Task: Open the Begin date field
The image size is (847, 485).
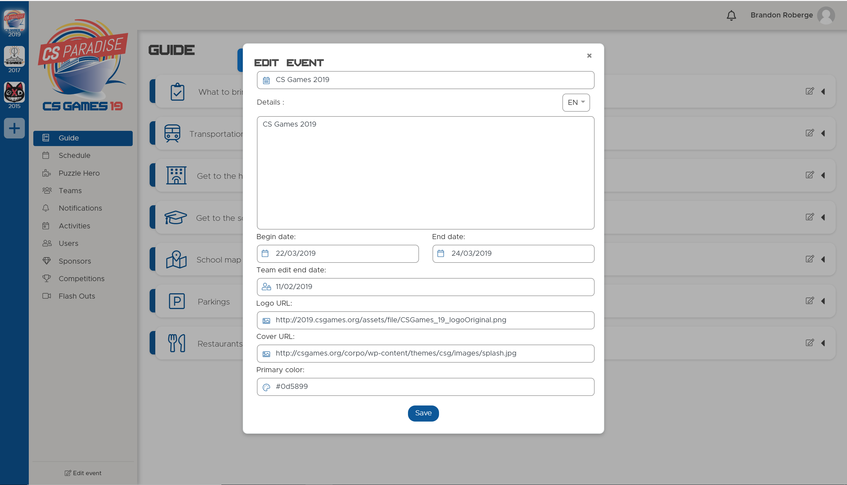Action: 338,254
